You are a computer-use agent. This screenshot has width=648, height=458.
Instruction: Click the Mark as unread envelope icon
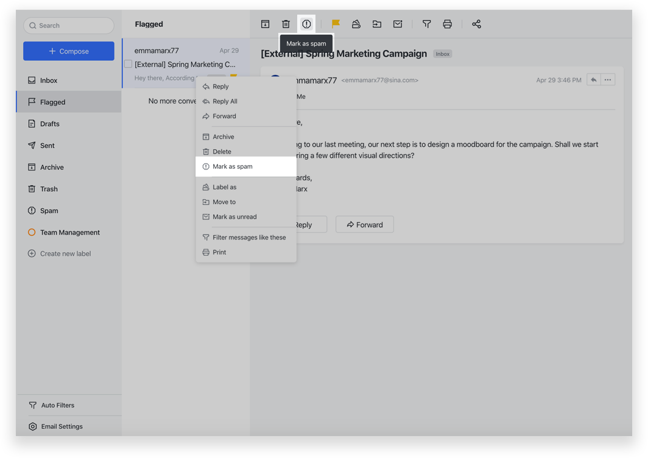pyautogui.click(x=398, y=24)
